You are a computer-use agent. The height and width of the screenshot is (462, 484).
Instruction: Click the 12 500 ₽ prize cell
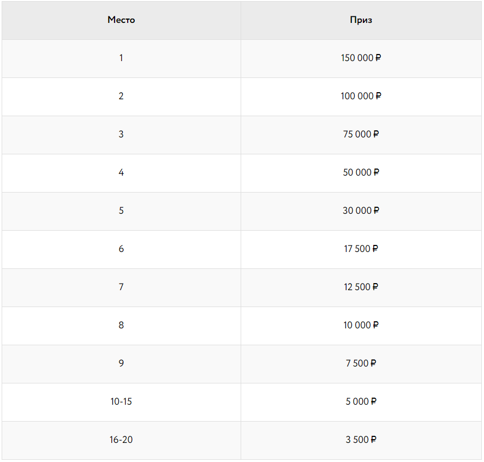tap(361, 287)
